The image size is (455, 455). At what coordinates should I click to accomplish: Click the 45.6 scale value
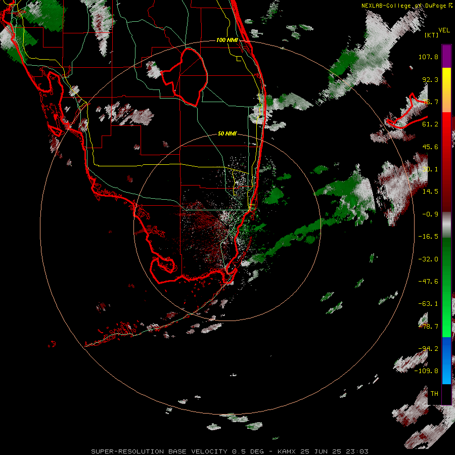tap(430, 147)
